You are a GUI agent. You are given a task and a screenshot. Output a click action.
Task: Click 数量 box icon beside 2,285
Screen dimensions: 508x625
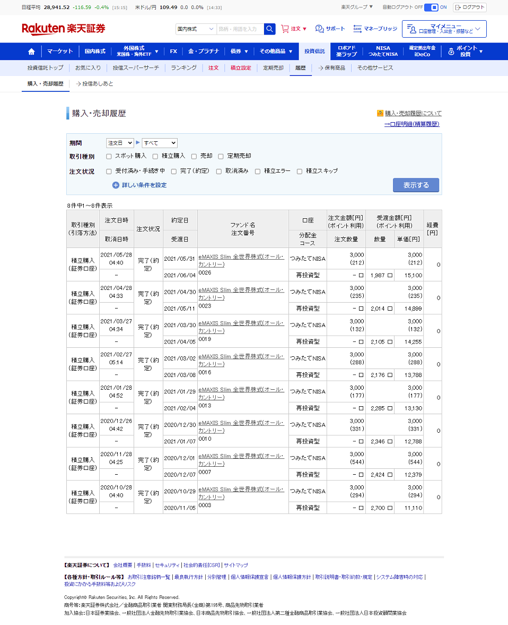click(x=390, y=408)
